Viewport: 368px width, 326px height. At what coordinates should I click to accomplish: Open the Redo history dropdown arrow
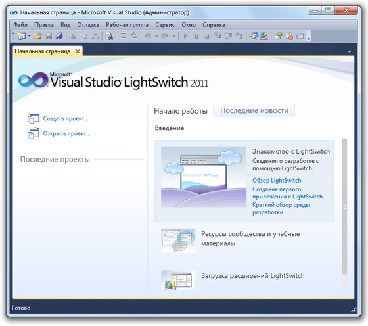tap(174, 36)
